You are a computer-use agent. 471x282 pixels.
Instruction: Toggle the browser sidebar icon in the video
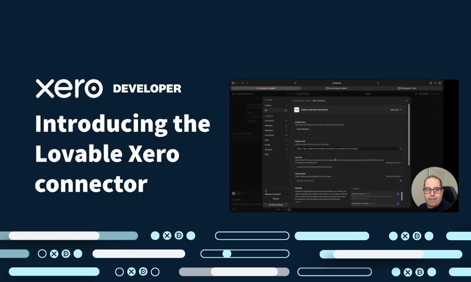click(234, 83)
